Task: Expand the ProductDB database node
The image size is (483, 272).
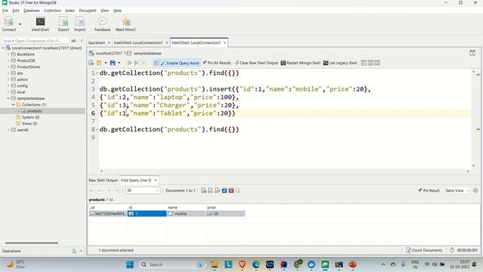Action: coord(8,60)
